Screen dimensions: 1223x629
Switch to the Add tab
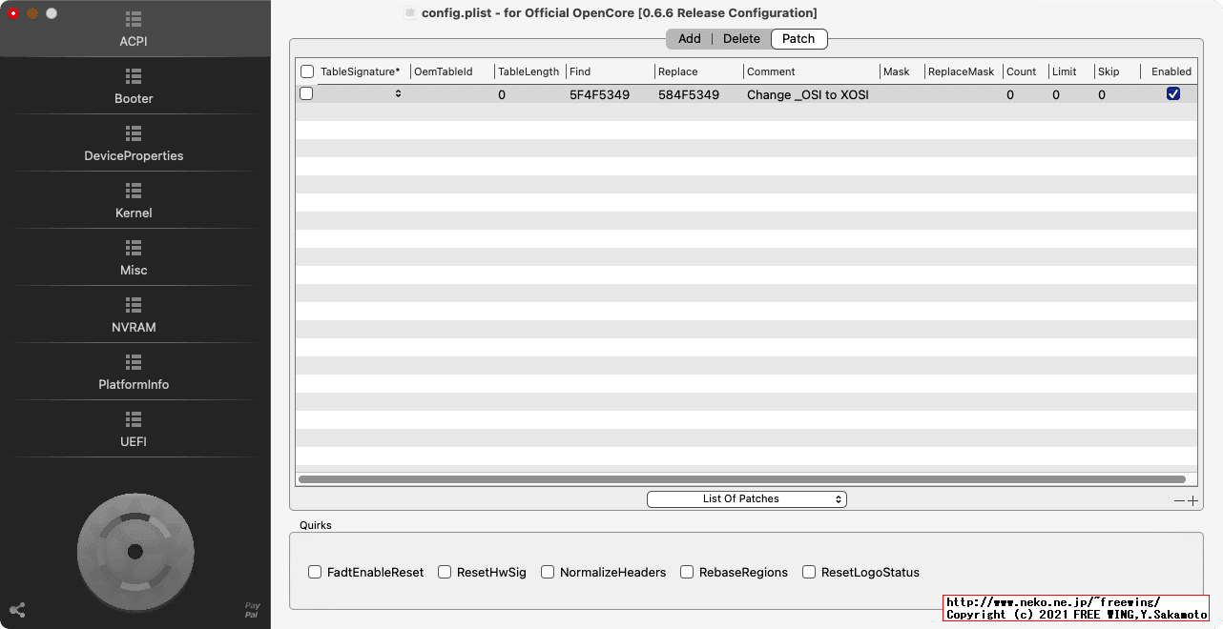pyautogui.click(x=689, y=38)
